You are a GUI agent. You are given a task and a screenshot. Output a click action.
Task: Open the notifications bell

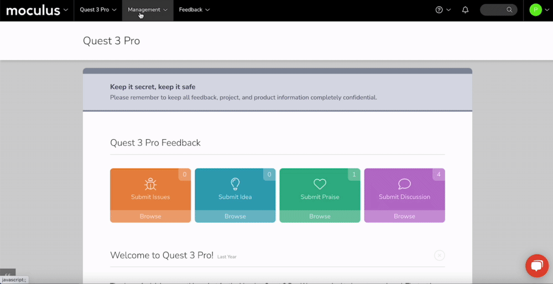coord(465,10)
